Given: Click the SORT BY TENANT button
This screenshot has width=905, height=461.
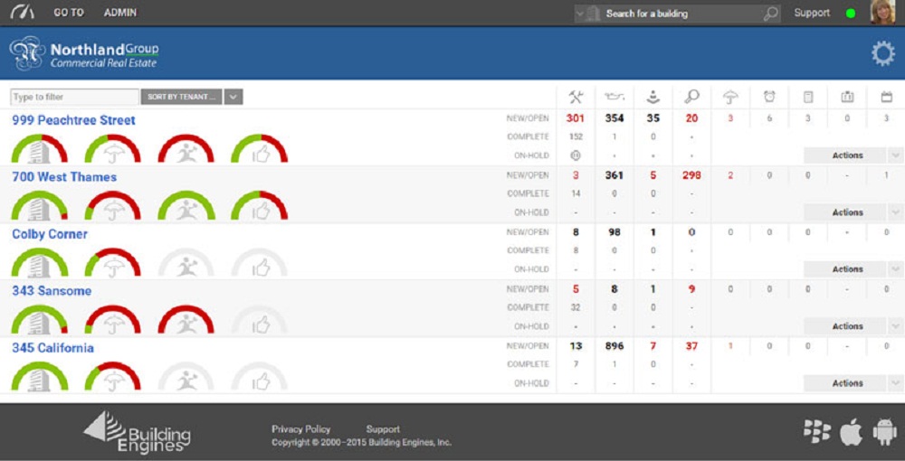Looking at the screenshot, I should point(181,97).
